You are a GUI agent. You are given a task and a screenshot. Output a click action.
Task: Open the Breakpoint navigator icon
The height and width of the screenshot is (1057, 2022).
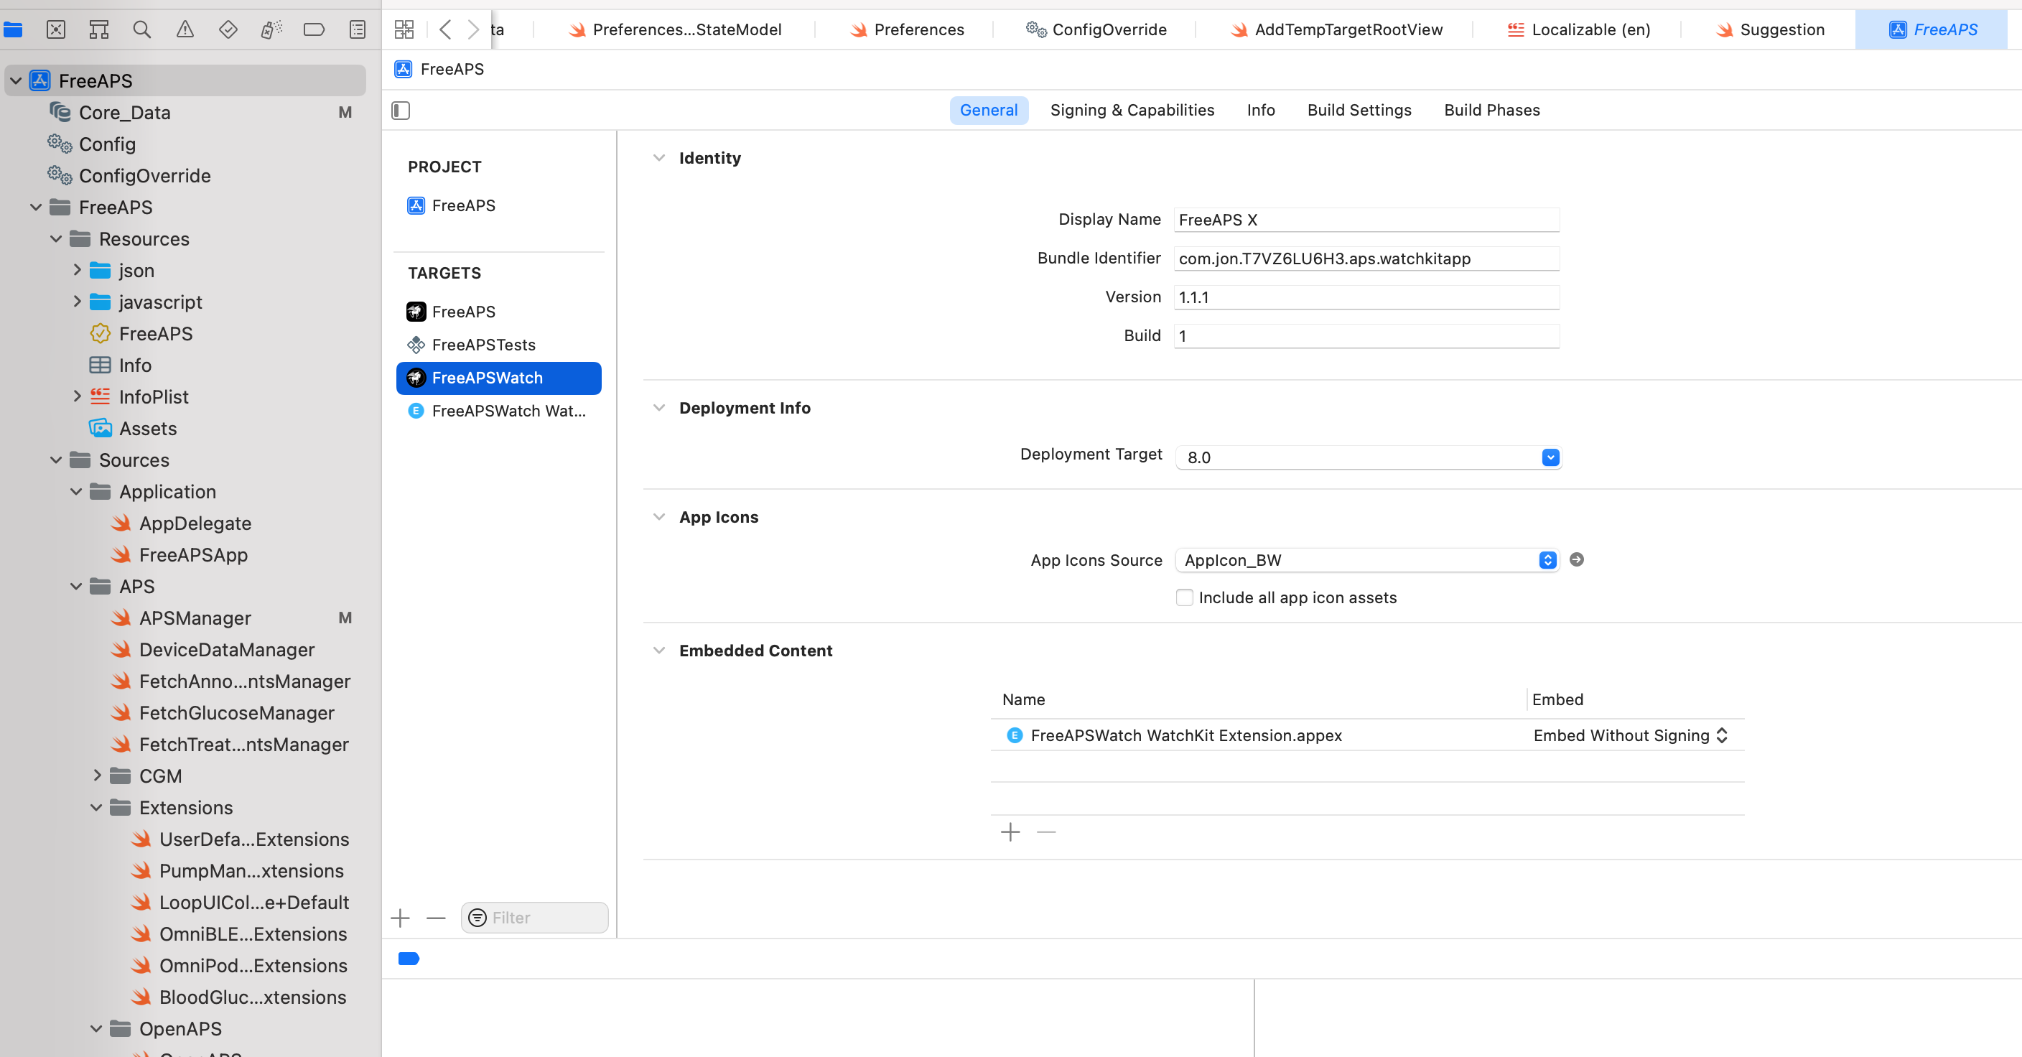[313, 30]
